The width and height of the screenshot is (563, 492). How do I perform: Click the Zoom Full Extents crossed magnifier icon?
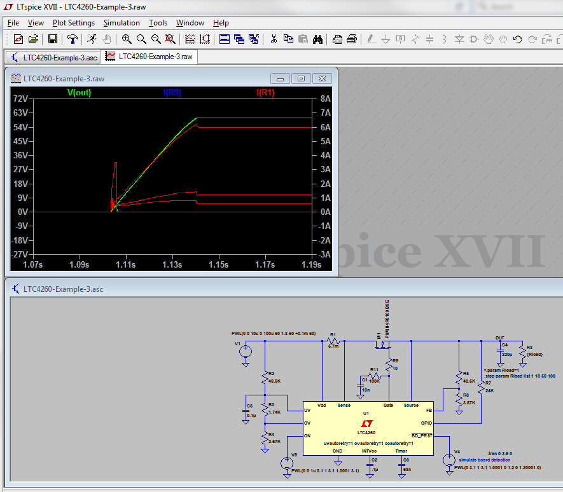tap(170, 39)
